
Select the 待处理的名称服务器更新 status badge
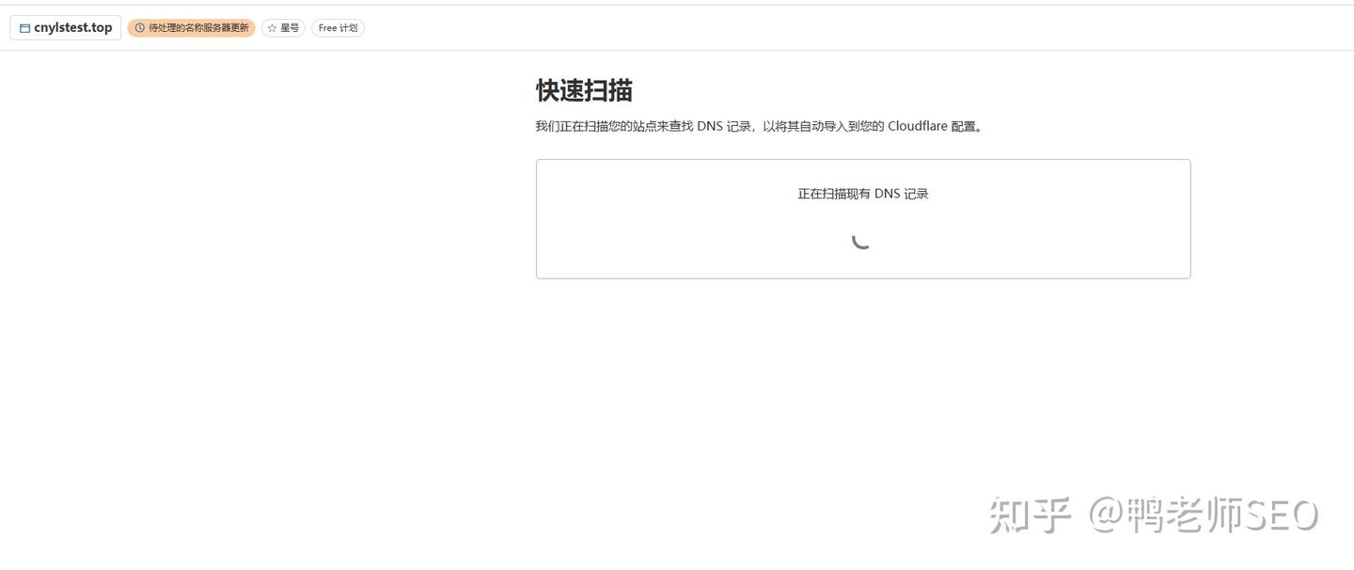tap(192, 28)
